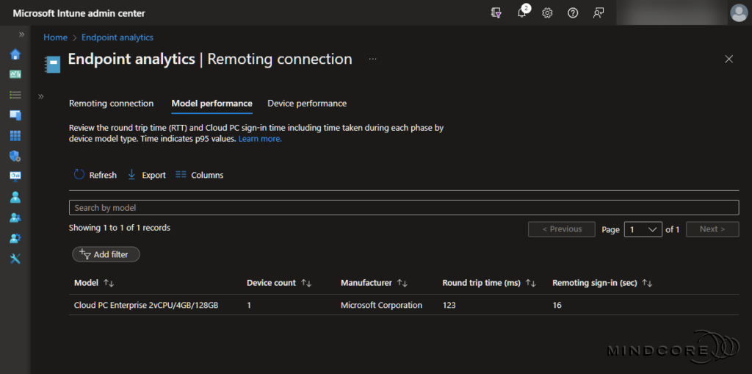Click the Microsoft Intune admin center title

pyautogui.click(x=79, y=13)
